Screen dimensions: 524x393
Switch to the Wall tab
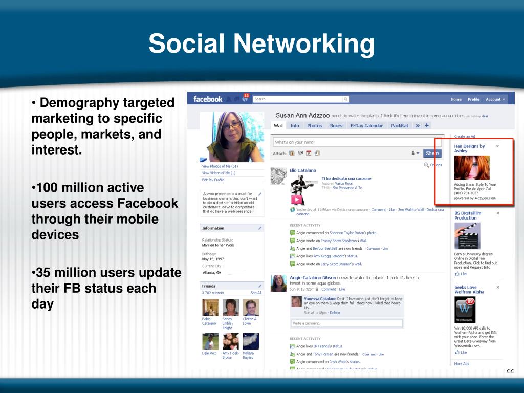click(278, 126)
